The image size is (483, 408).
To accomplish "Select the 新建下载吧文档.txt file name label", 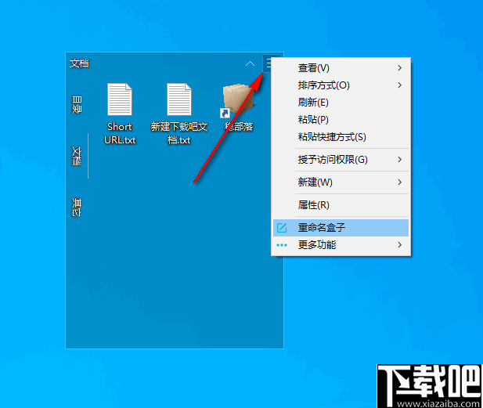I will tap(179, 133).
